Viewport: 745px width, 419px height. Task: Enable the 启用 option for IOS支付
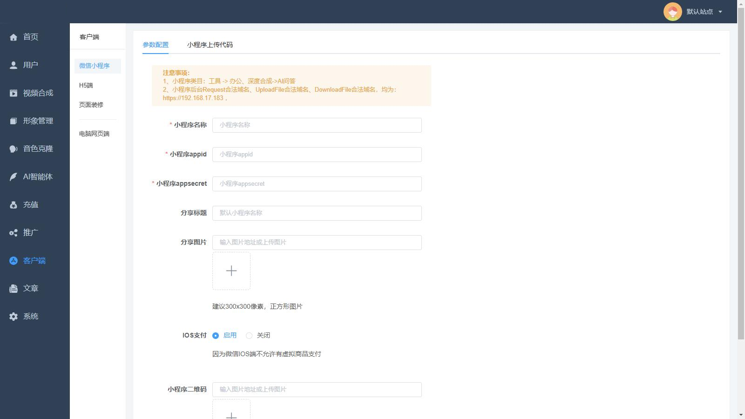pyautogui.click(x=215, y=335)
